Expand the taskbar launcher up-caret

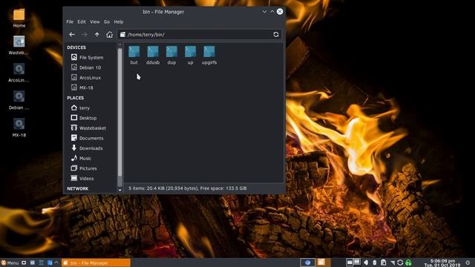tap(56, 263)
